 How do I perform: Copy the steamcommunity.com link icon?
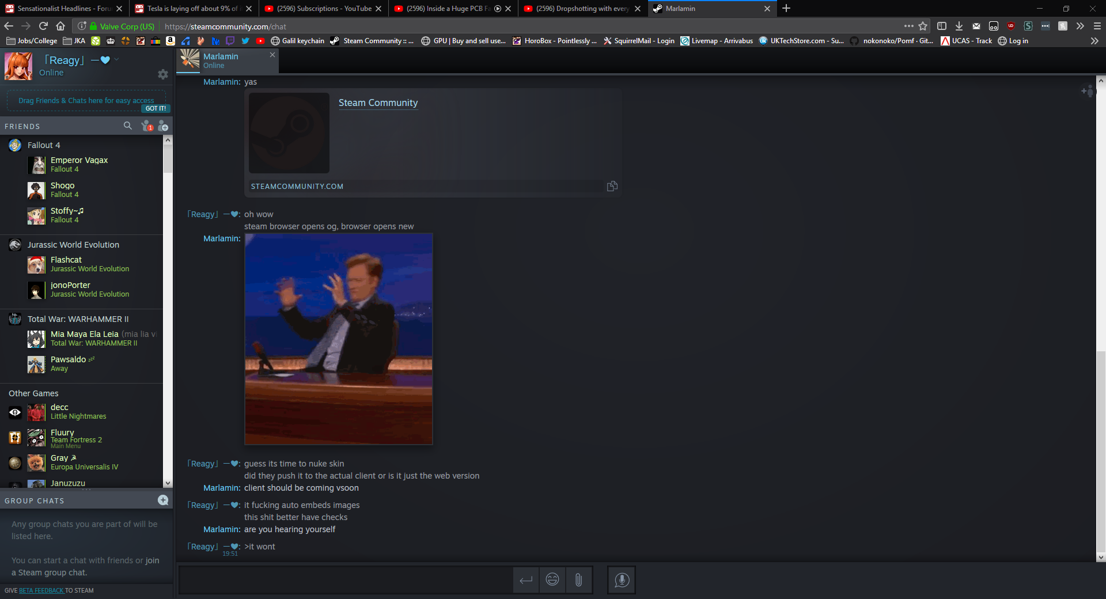point(612,186)
